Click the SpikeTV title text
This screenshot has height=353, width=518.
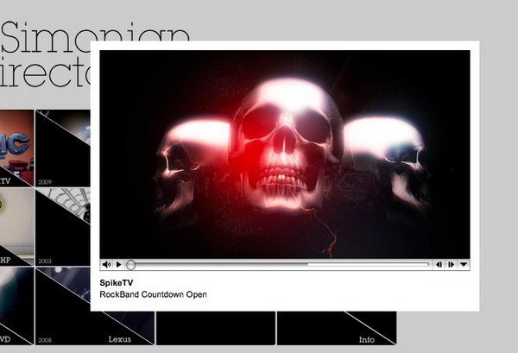click(117, 283)
